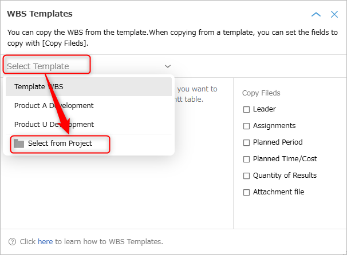347x255 pixels.
Task: Click the question mark help icon
Action: (12, 241)
